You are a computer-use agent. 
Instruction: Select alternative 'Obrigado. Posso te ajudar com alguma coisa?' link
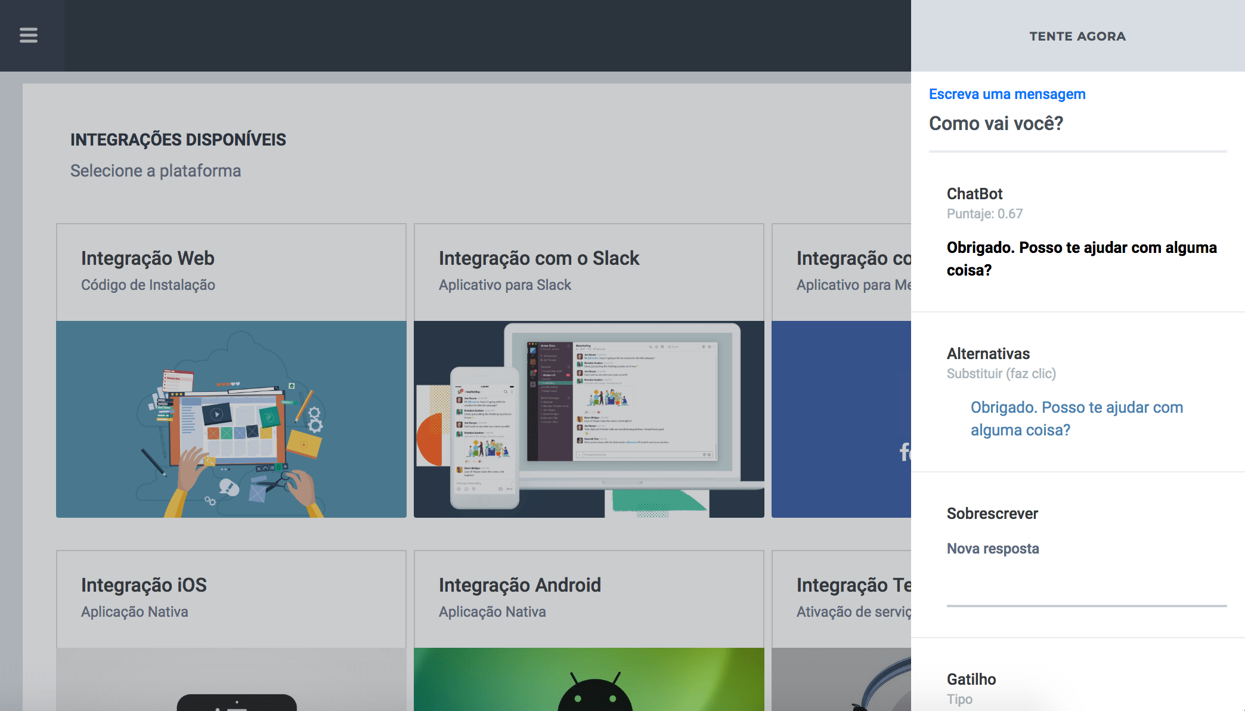click(x=1077, y=419)
